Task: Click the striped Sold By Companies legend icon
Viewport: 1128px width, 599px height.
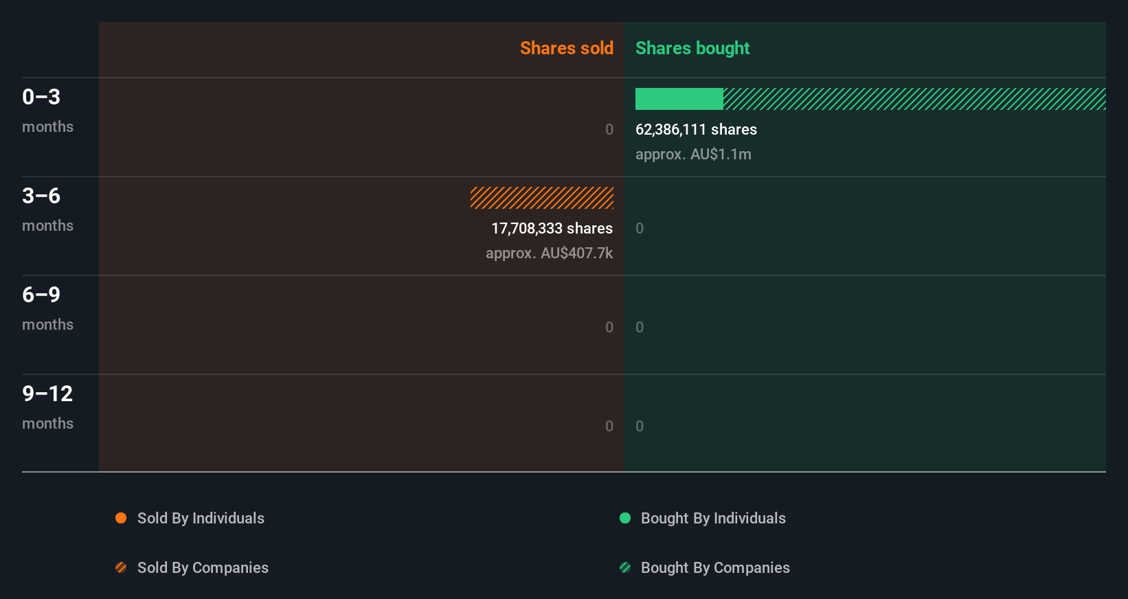Action: tap(121, 567)
